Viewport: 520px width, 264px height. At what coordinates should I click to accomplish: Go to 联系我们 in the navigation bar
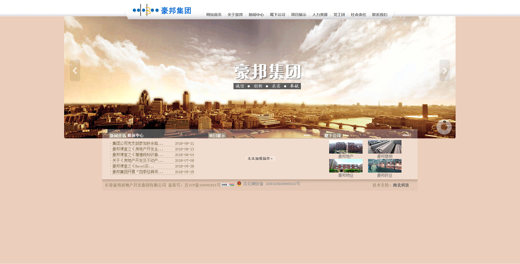click(x=379, y=15)
